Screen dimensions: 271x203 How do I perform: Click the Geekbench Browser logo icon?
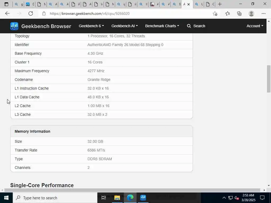click(x=14, y=26)
